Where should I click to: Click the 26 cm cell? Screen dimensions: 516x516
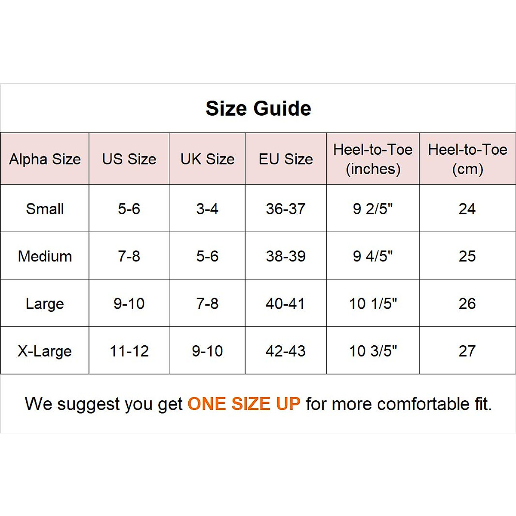point(467,304)
